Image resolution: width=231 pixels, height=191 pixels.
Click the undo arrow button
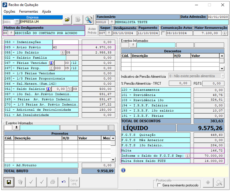(x=63, y=182)
